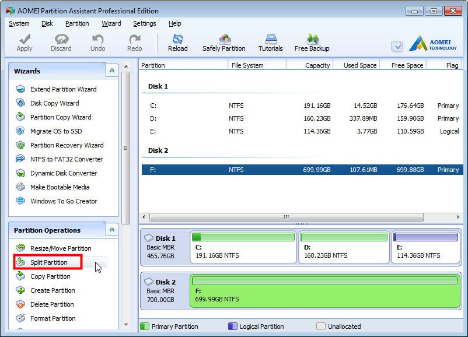Select Copy Partition operation
The height and width of the screenshot is (337, 468).
click(50, 276)
